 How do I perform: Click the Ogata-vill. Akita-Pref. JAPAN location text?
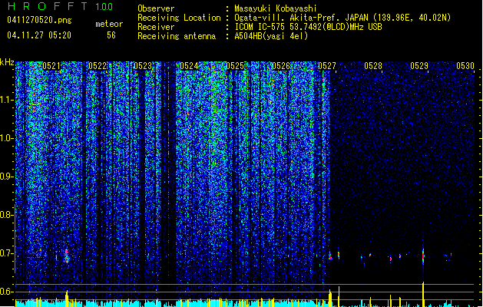pyautogui.click(x=342, y=18)
